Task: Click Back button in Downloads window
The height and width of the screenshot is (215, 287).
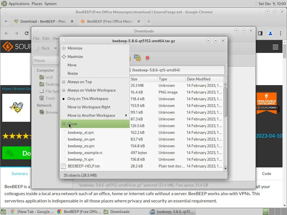Action: point(43,48)
